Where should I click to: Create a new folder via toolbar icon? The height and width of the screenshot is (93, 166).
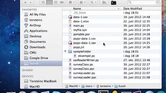[x=104, y=2]
